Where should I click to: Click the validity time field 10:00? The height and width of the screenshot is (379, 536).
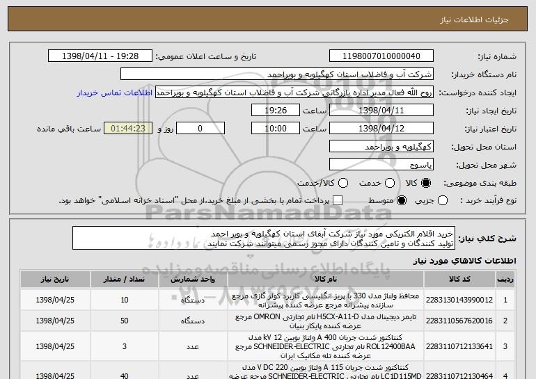pos(276,129)
